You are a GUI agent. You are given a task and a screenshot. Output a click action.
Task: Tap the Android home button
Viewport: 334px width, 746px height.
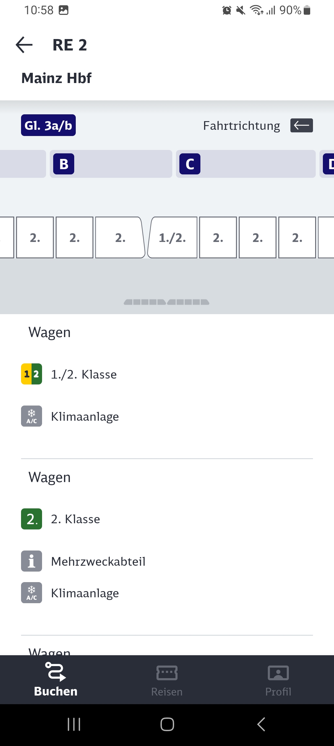(167, 724)
